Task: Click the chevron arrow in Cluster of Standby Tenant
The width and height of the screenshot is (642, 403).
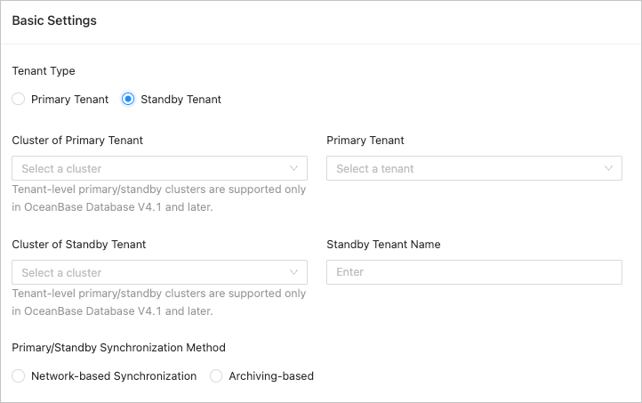Action: (294, 272)
